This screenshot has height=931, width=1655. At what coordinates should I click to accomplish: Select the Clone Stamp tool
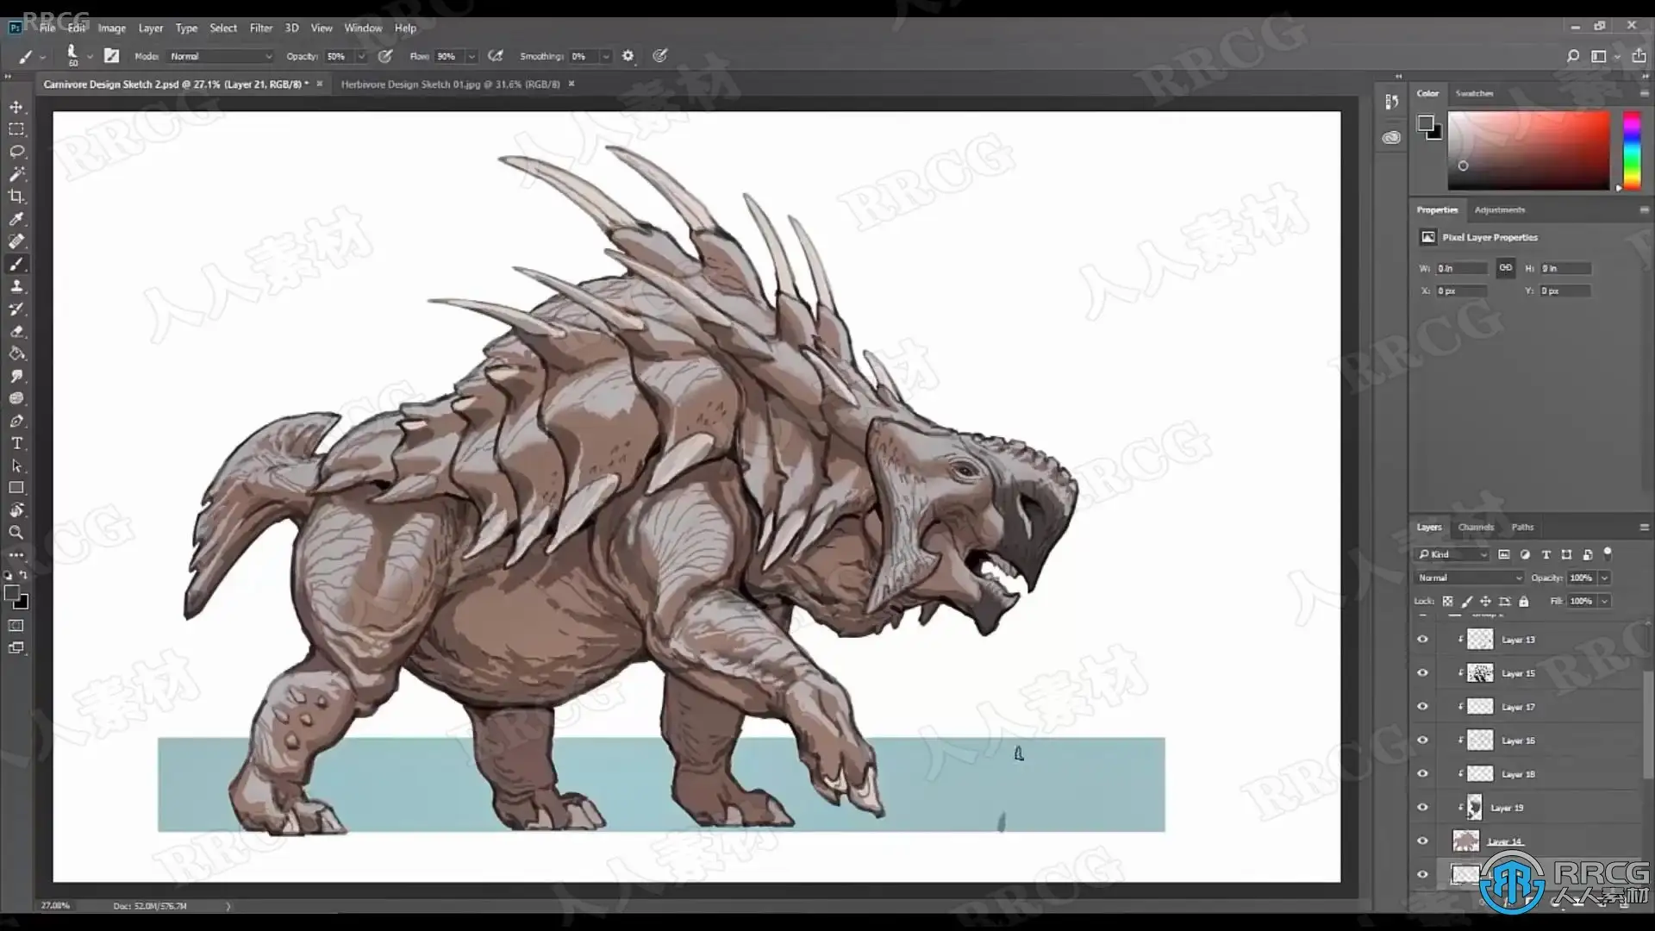(16, 286)
